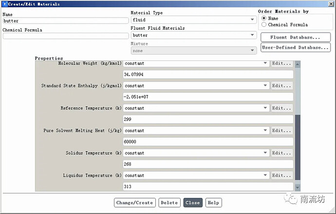Open Help for this dialog
The image size is (336, 214).
[x=213, y=203]
